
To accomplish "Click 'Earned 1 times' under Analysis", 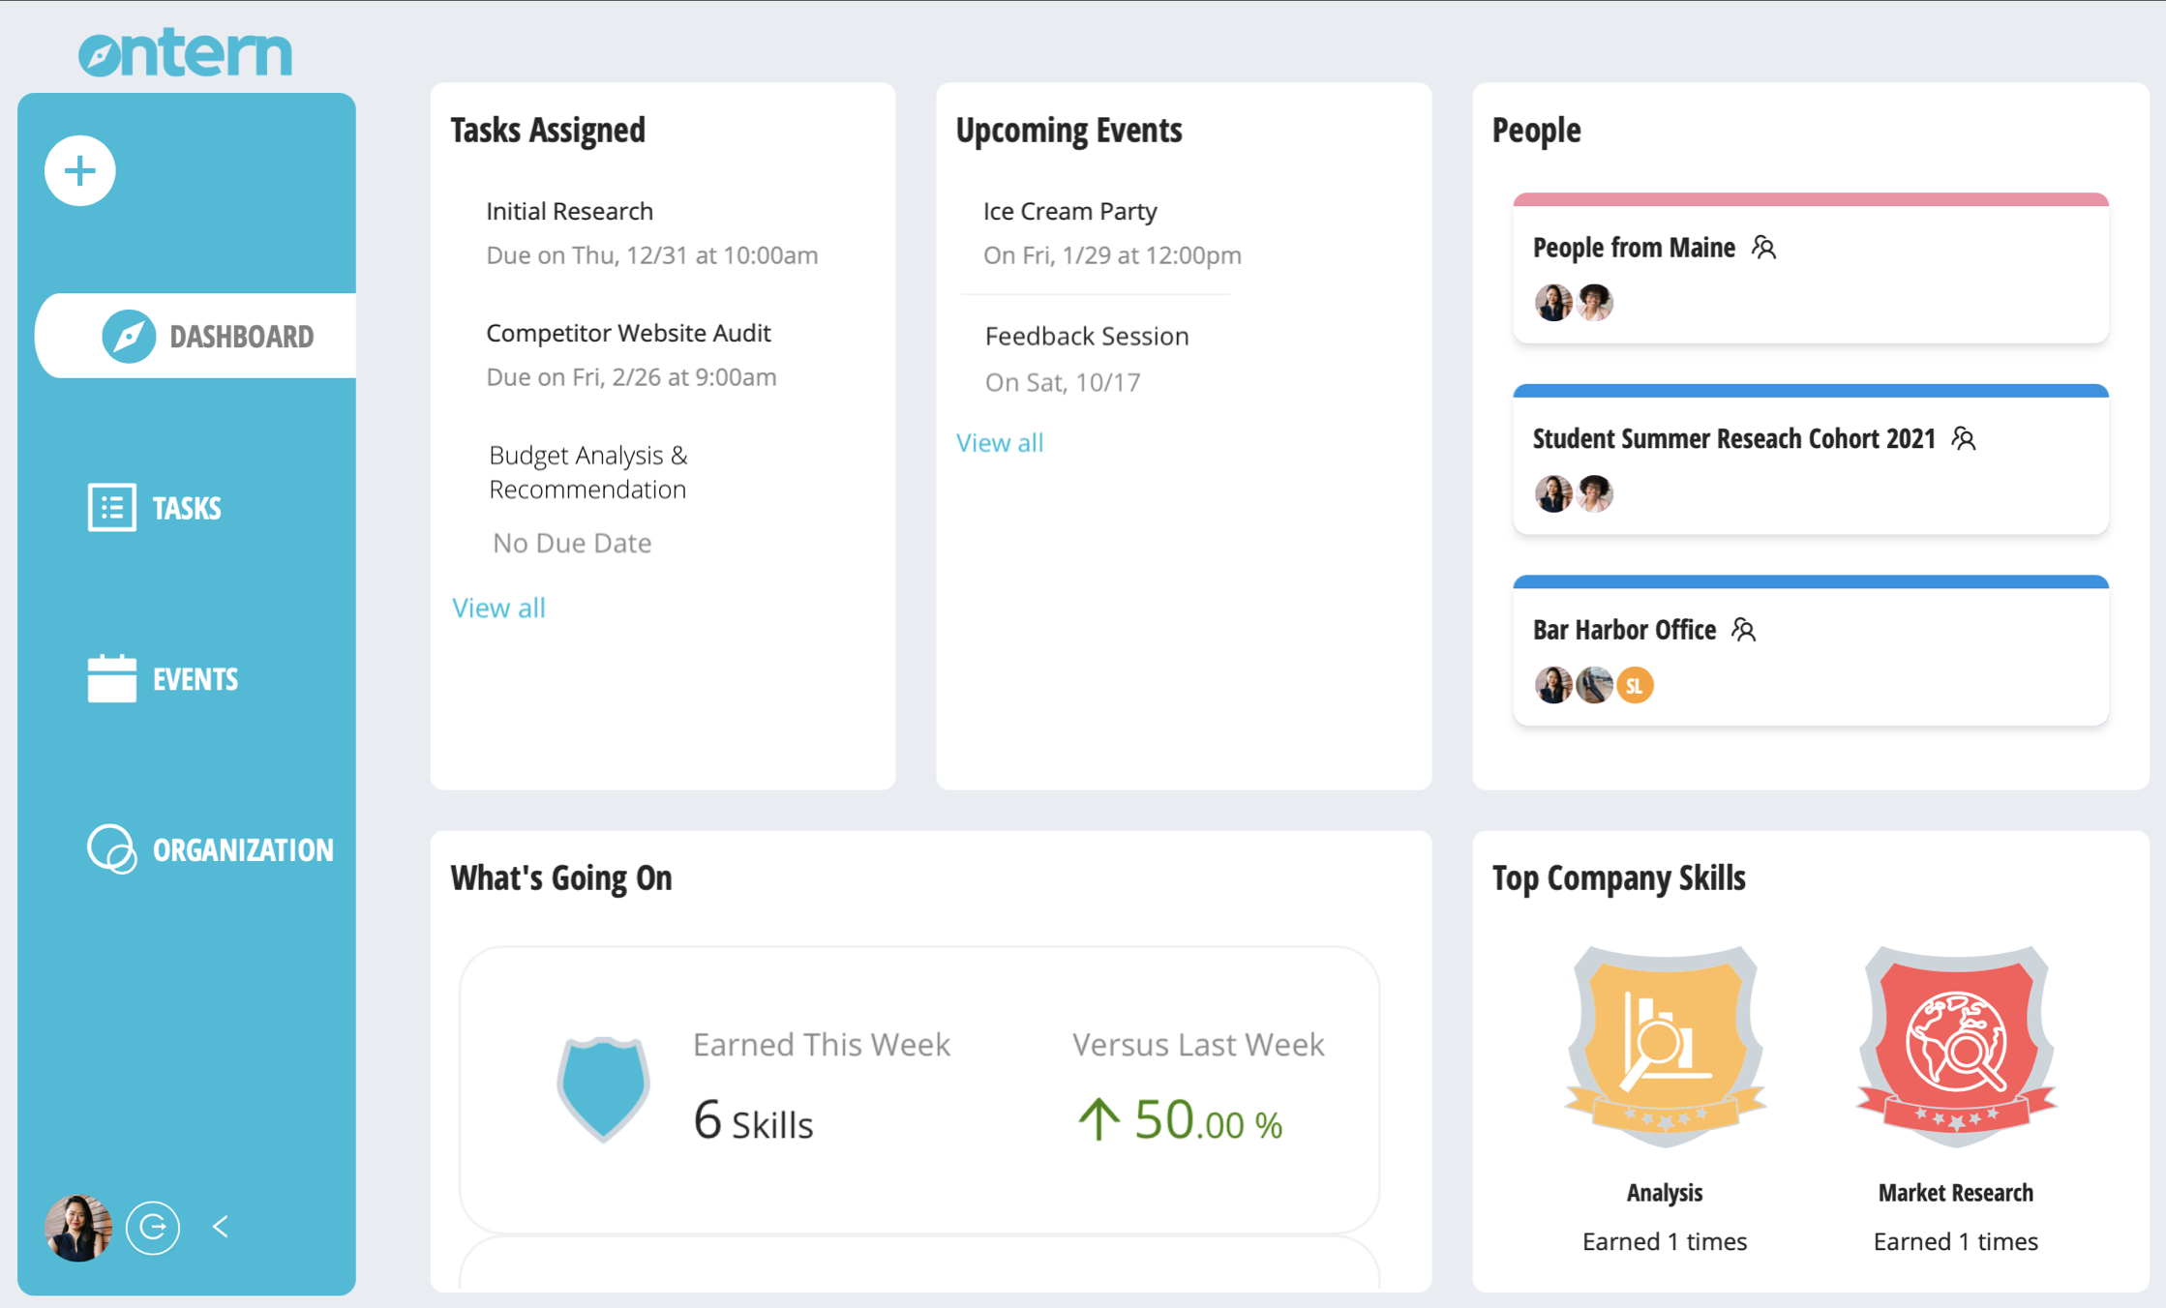I will [1665, 1241].
